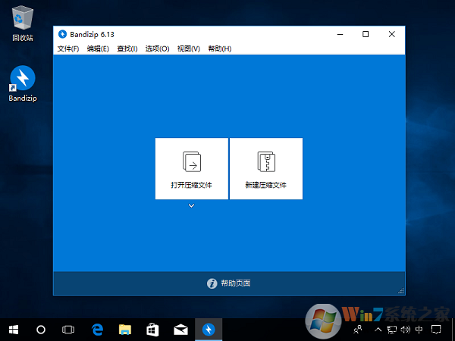Click the Bandizip logo in title bar
The height and width of the screenshot is (341, 455).
62,34
